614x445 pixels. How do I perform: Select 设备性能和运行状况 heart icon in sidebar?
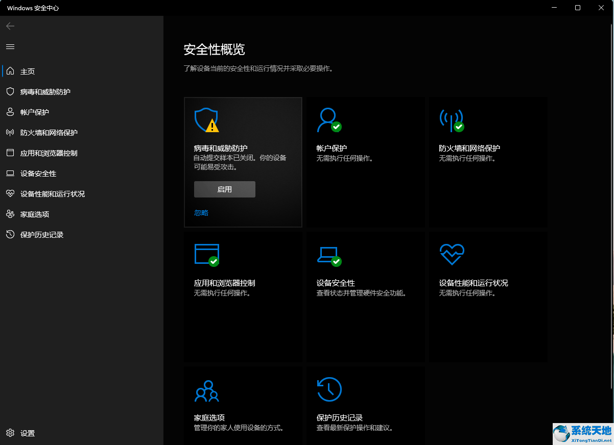11,193
